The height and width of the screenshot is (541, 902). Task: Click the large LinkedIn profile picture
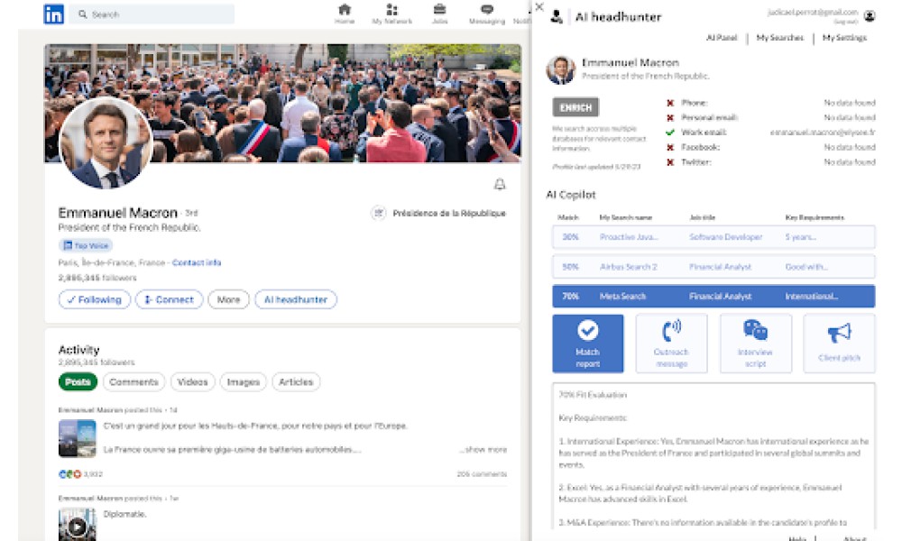coord(106,143)
